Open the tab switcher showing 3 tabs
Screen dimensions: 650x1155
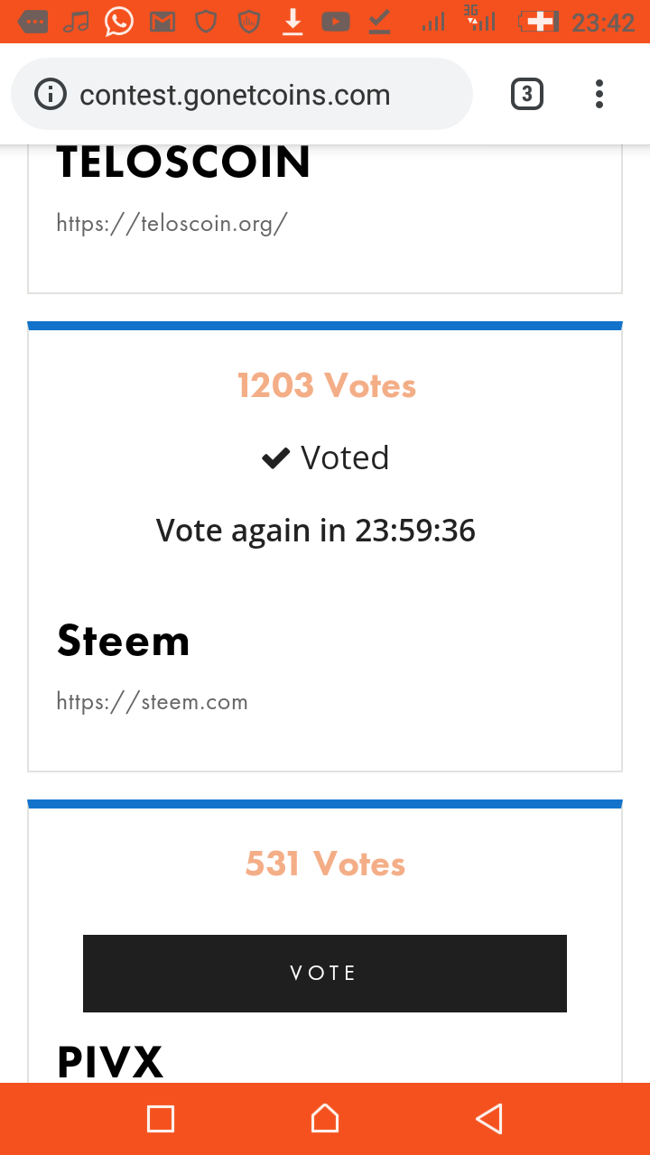point(527,94)
